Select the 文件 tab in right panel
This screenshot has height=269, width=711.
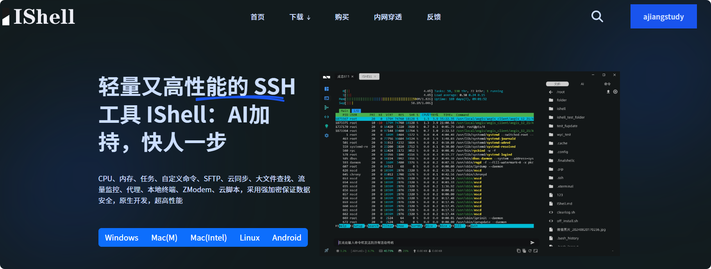557,84
